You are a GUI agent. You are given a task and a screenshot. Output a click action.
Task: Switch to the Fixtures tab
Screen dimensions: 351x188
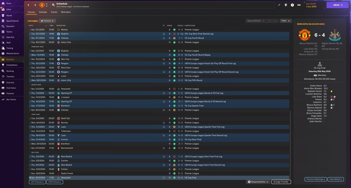[31, 12]
